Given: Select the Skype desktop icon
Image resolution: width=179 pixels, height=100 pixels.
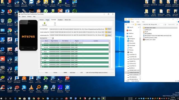Looking at the screenshot, I should point(24,88).
